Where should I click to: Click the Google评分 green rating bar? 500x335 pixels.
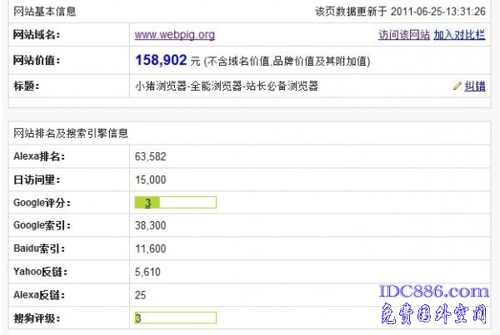(175, 202)
